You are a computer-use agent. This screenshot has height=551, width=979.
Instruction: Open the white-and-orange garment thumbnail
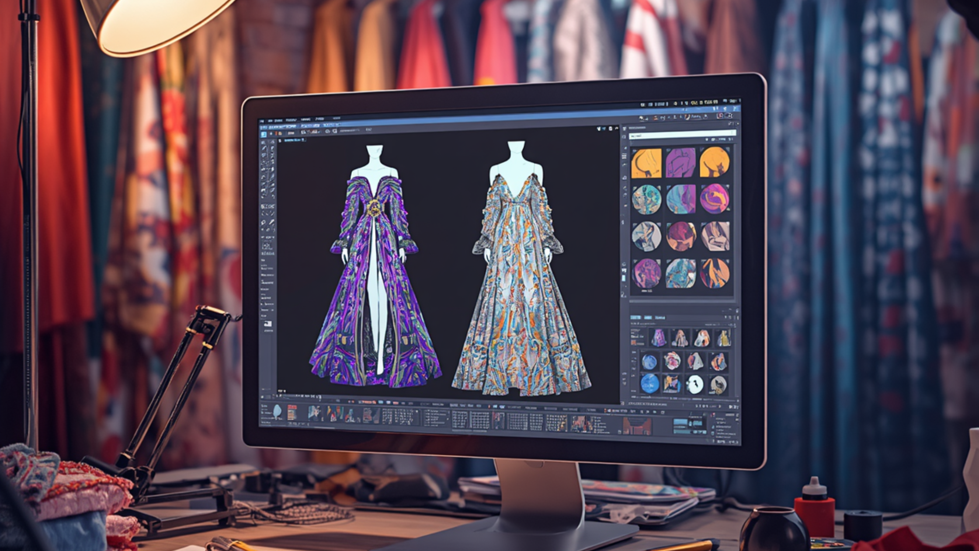(702, 338)
